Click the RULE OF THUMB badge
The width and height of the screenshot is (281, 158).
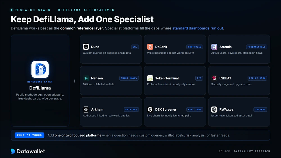tap(30, 135)
